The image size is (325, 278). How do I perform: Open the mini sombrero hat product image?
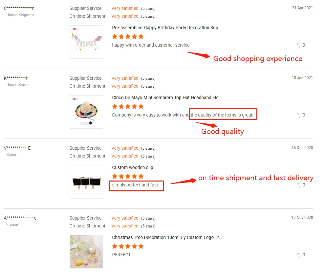click(86, 112)
